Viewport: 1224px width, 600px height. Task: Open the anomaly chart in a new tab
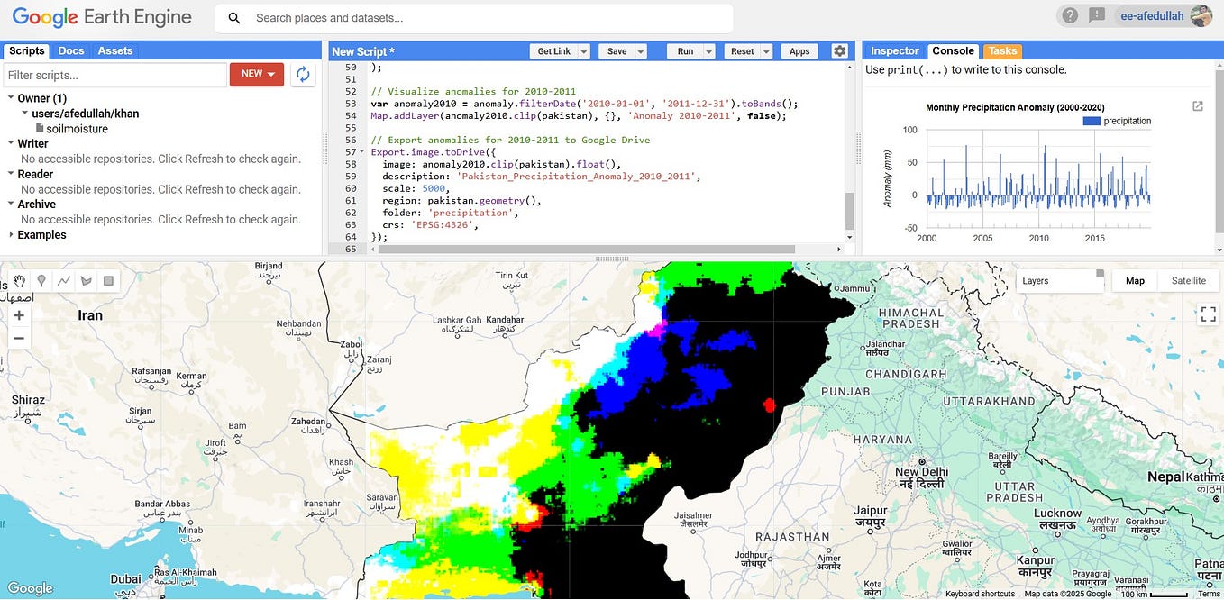point(1197,105)
